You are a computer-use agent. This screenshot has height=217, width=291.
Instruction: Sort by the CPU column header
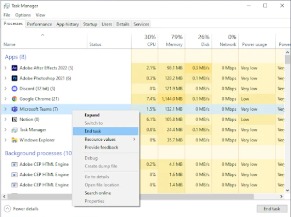point(145,41)
